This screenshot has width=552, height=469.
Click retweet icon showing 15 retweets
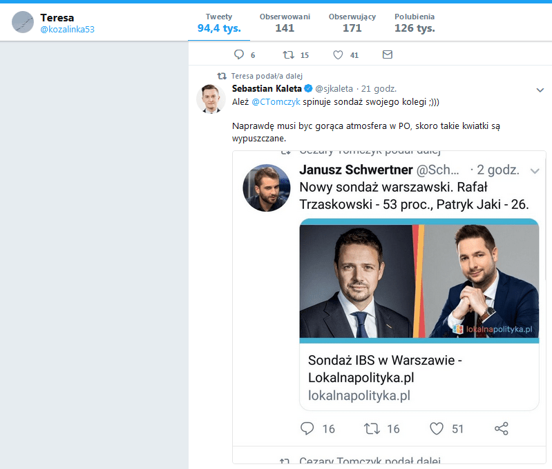pos(289,54)
